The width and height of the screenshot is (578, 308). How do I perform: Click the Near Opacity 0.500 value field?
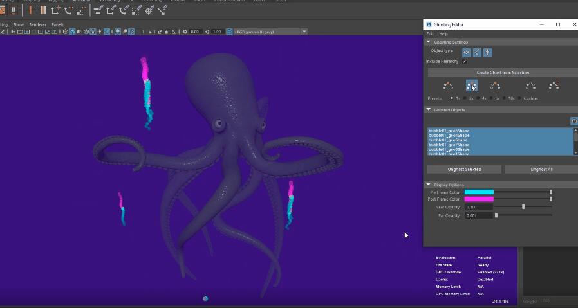(x=478, y=207)
